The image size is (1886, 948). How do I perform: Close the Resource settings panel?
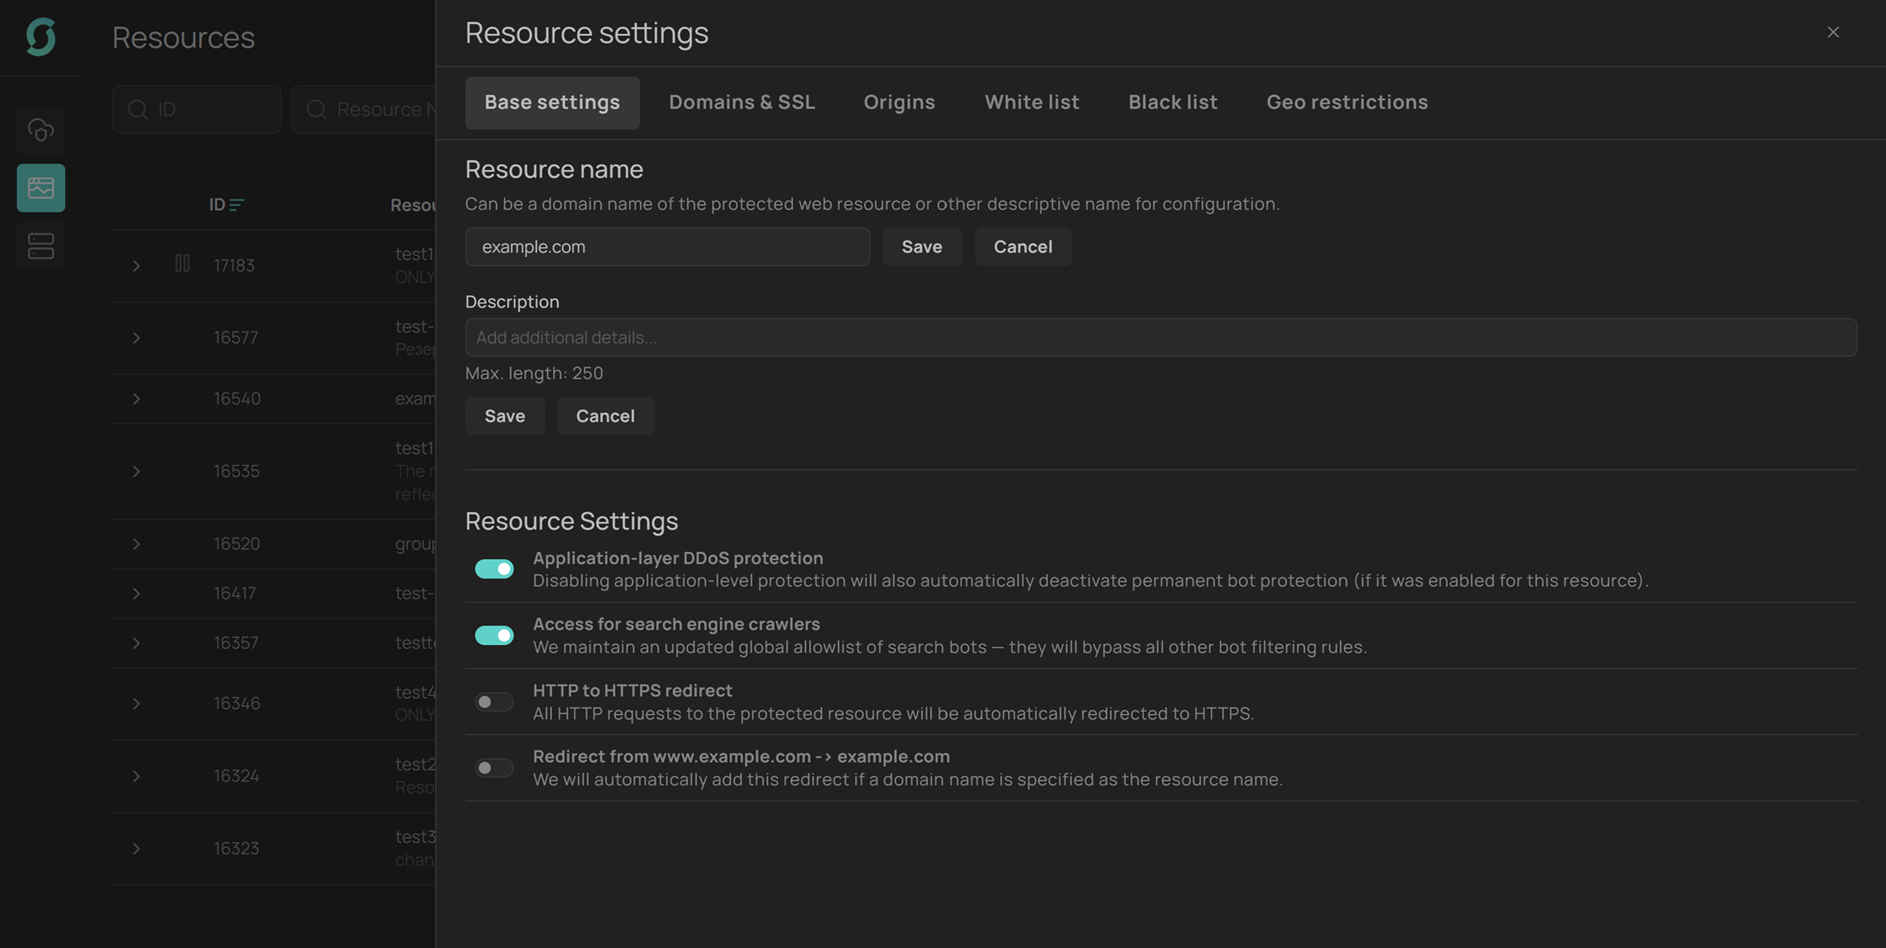(x=1832, y=32)
